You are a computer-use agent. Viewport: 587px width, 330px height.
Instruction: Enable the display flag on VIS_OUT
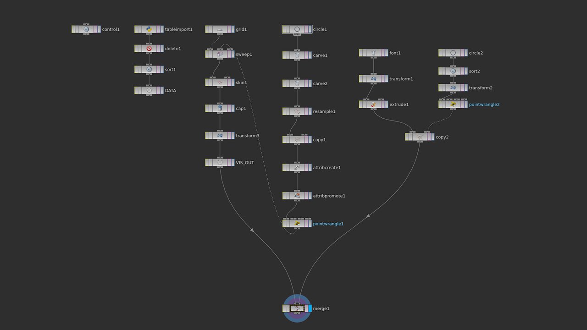[232, 163]
